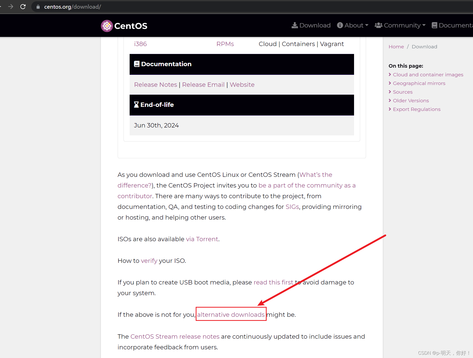Click the End-of-life section header
Image resolution: width=473 pixels, height=358 pixels.
pyautogui.click(x=242, y=105)
